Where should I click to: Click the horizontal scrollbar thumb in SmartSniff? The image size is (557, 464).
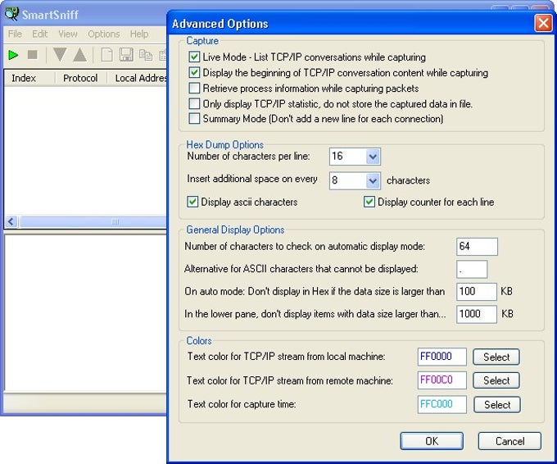pos(93,222)
